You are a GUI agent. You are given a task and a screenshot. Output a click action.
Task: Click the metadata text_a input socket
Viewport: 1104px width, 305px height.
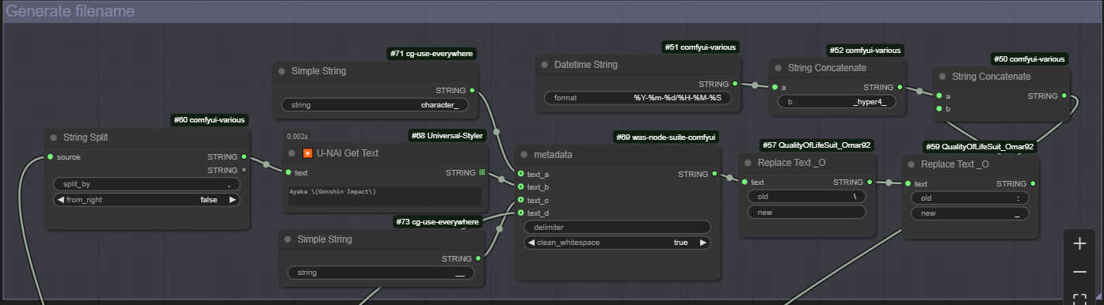pos(520,174)
